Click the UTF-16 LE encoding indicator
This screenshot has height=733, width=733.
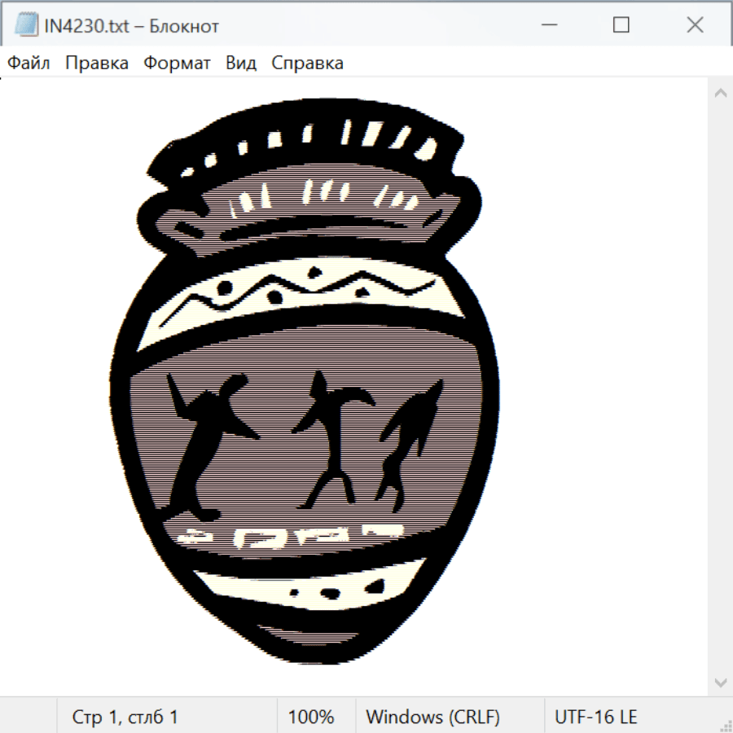pos(595,717)
